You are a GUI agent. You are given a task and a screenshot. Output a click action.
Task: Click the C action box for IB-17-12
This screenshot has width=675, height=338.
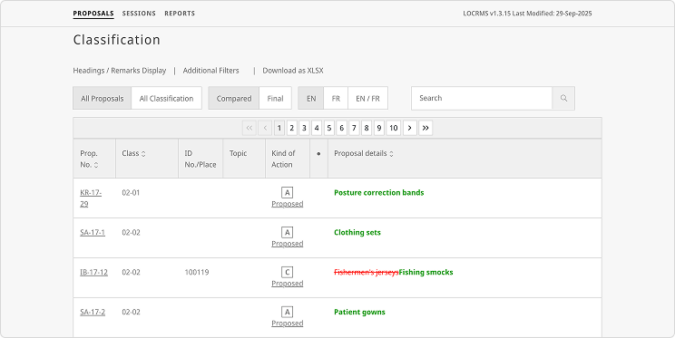pyautogui.click(x=287, y=272)
